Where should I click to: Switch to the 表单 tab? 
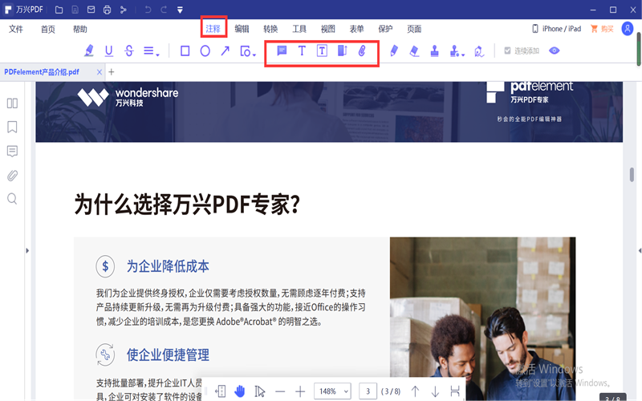pyautogui.click(x=356, y=29)
